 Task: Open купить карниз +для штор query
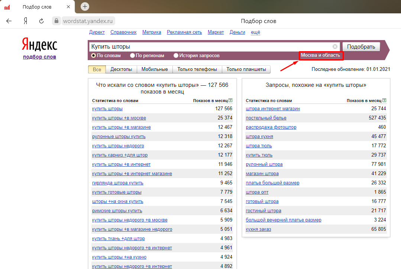[120, 155]
